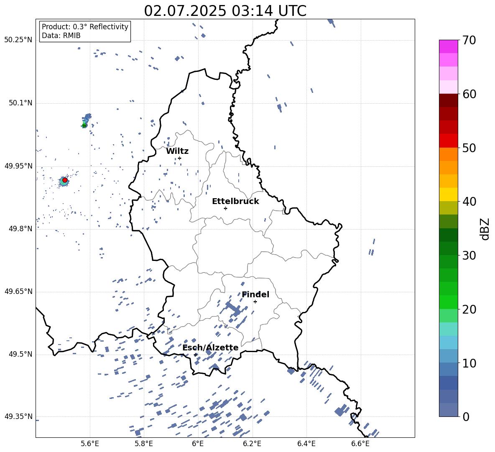The width and height of the screenshot is (495, 452).
Task: Click the magenta band at the colorbar top
Action: coord(448,46)
